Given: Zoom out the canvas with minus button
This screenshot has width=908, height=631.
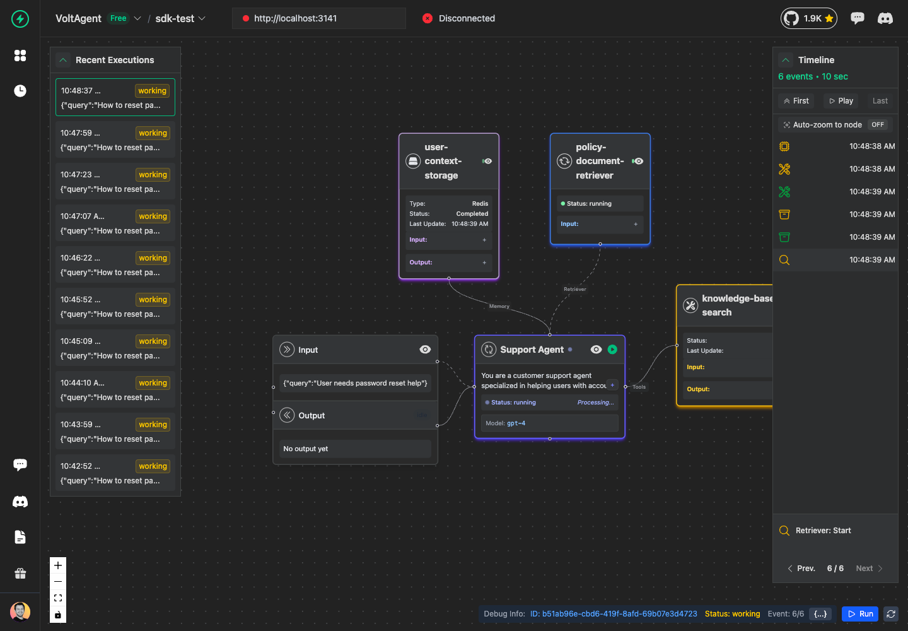Looking at the screenshot, I should tap(58, 582).
